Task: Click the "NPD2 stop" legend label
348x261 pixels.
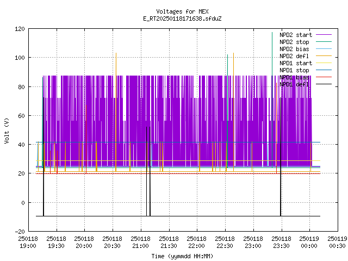Action: (294, 42)
